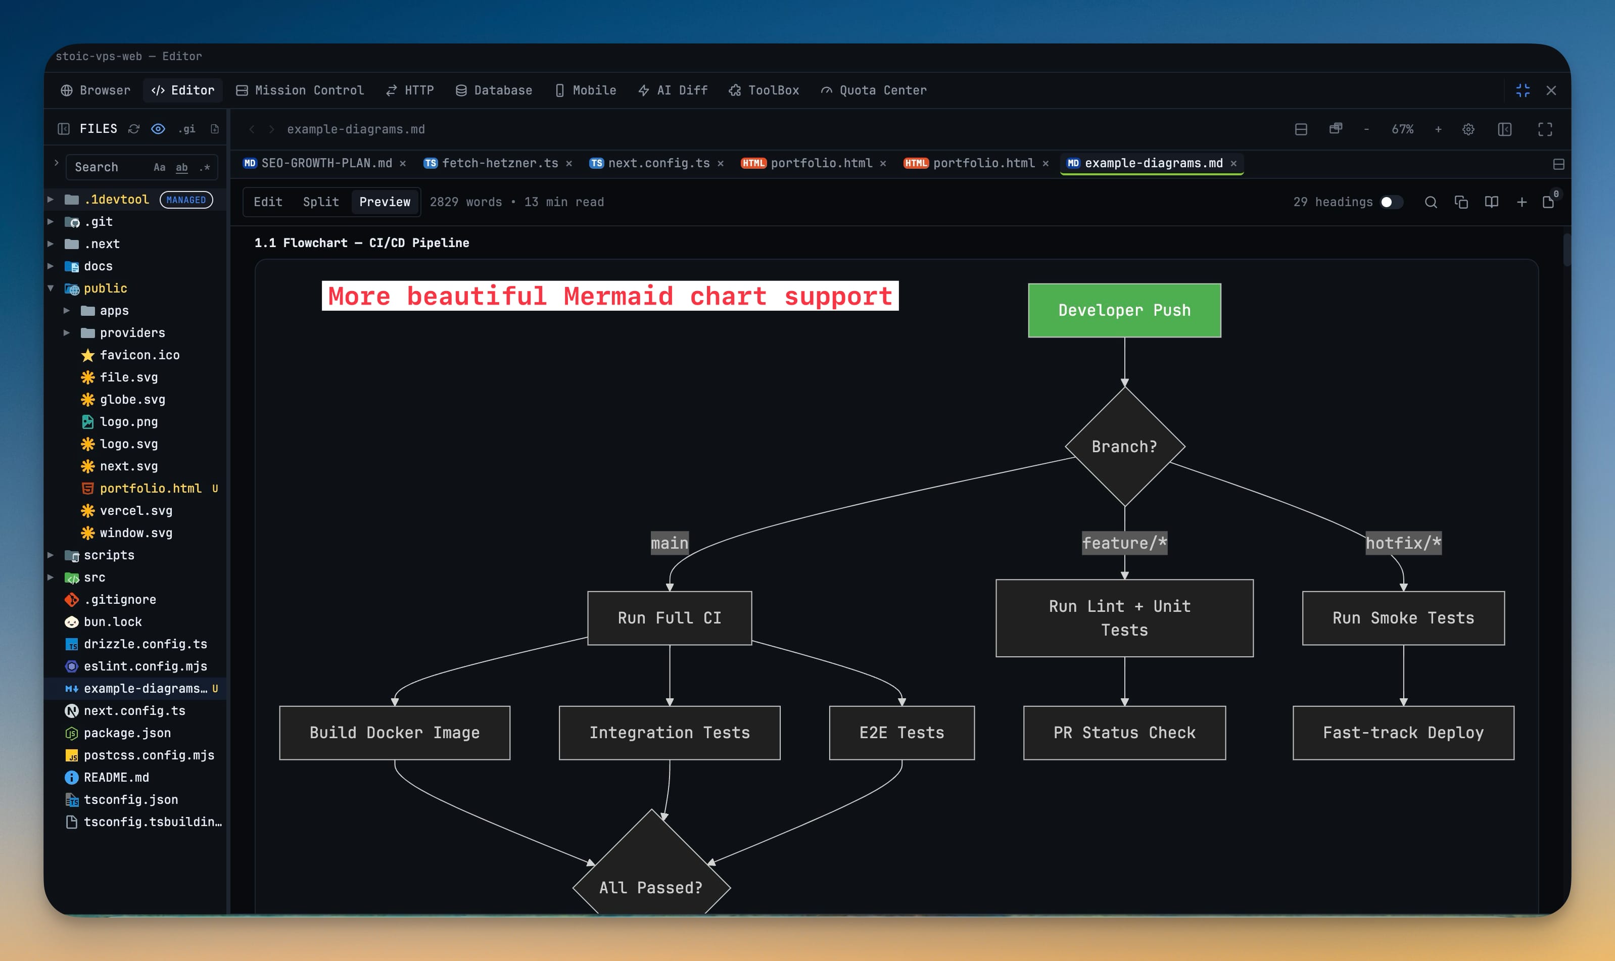The image size is (1615, 961).
Task: Click the plus icon in preview toolbar
Action: 1522,202
